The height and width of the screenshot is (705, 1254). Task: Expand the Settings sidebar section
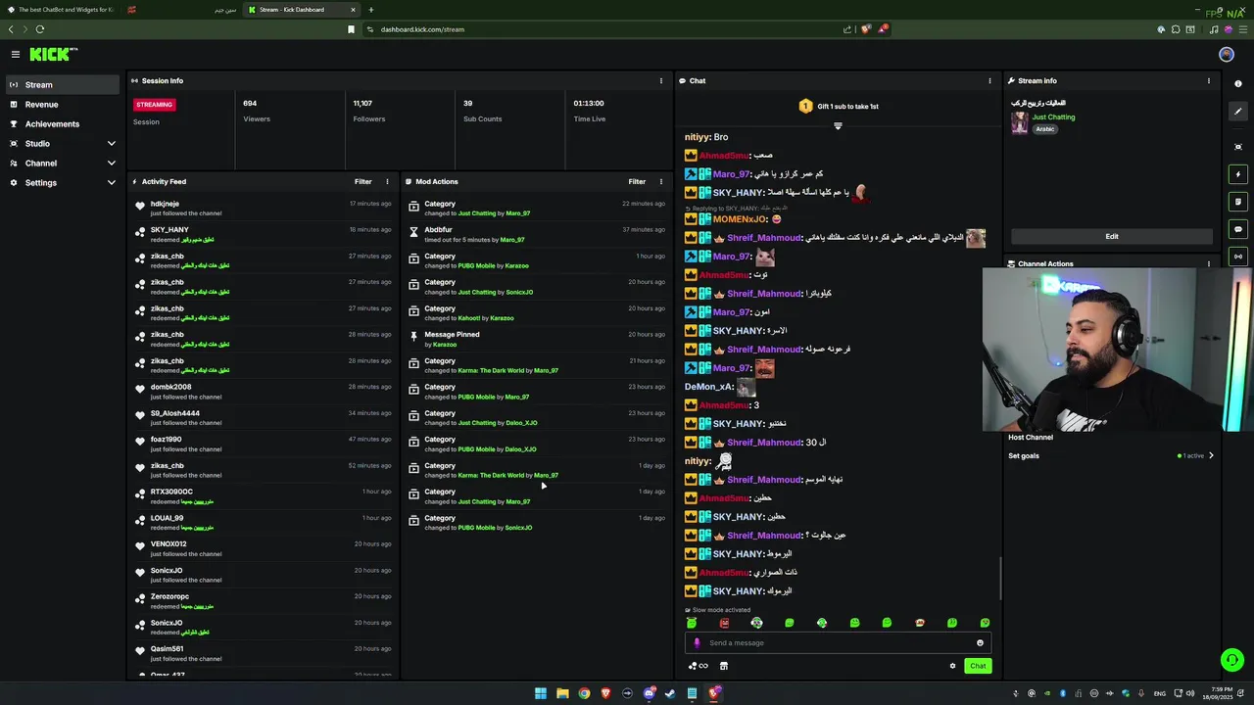point(112,183)
